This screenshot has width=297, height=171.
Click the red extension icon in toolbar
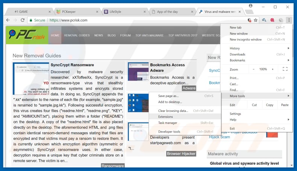272,20
